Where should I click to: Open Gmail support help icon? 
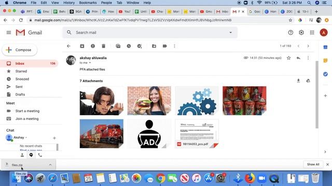point(290,33)
